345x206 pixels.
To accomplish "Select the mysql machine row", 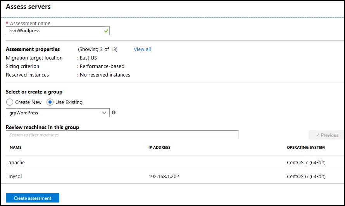I will 175,176.
